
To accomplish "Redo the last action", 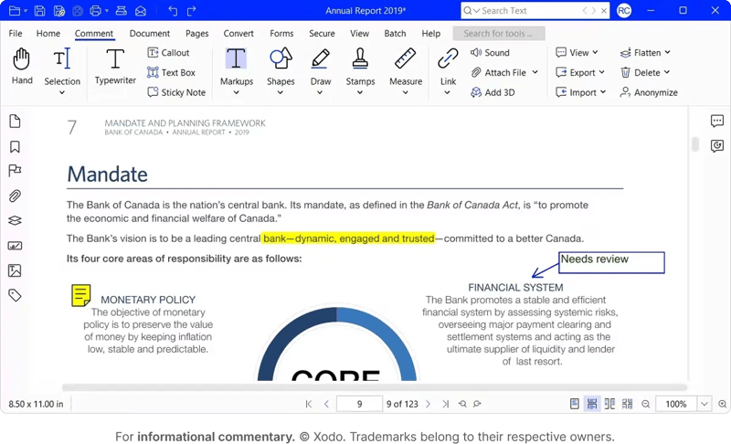I will tap(191, 11).
